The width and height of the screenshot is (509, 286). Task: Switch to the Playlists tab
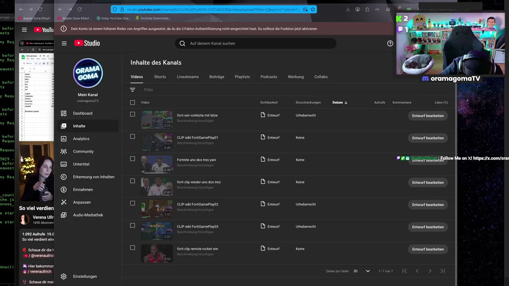(242, 77)
